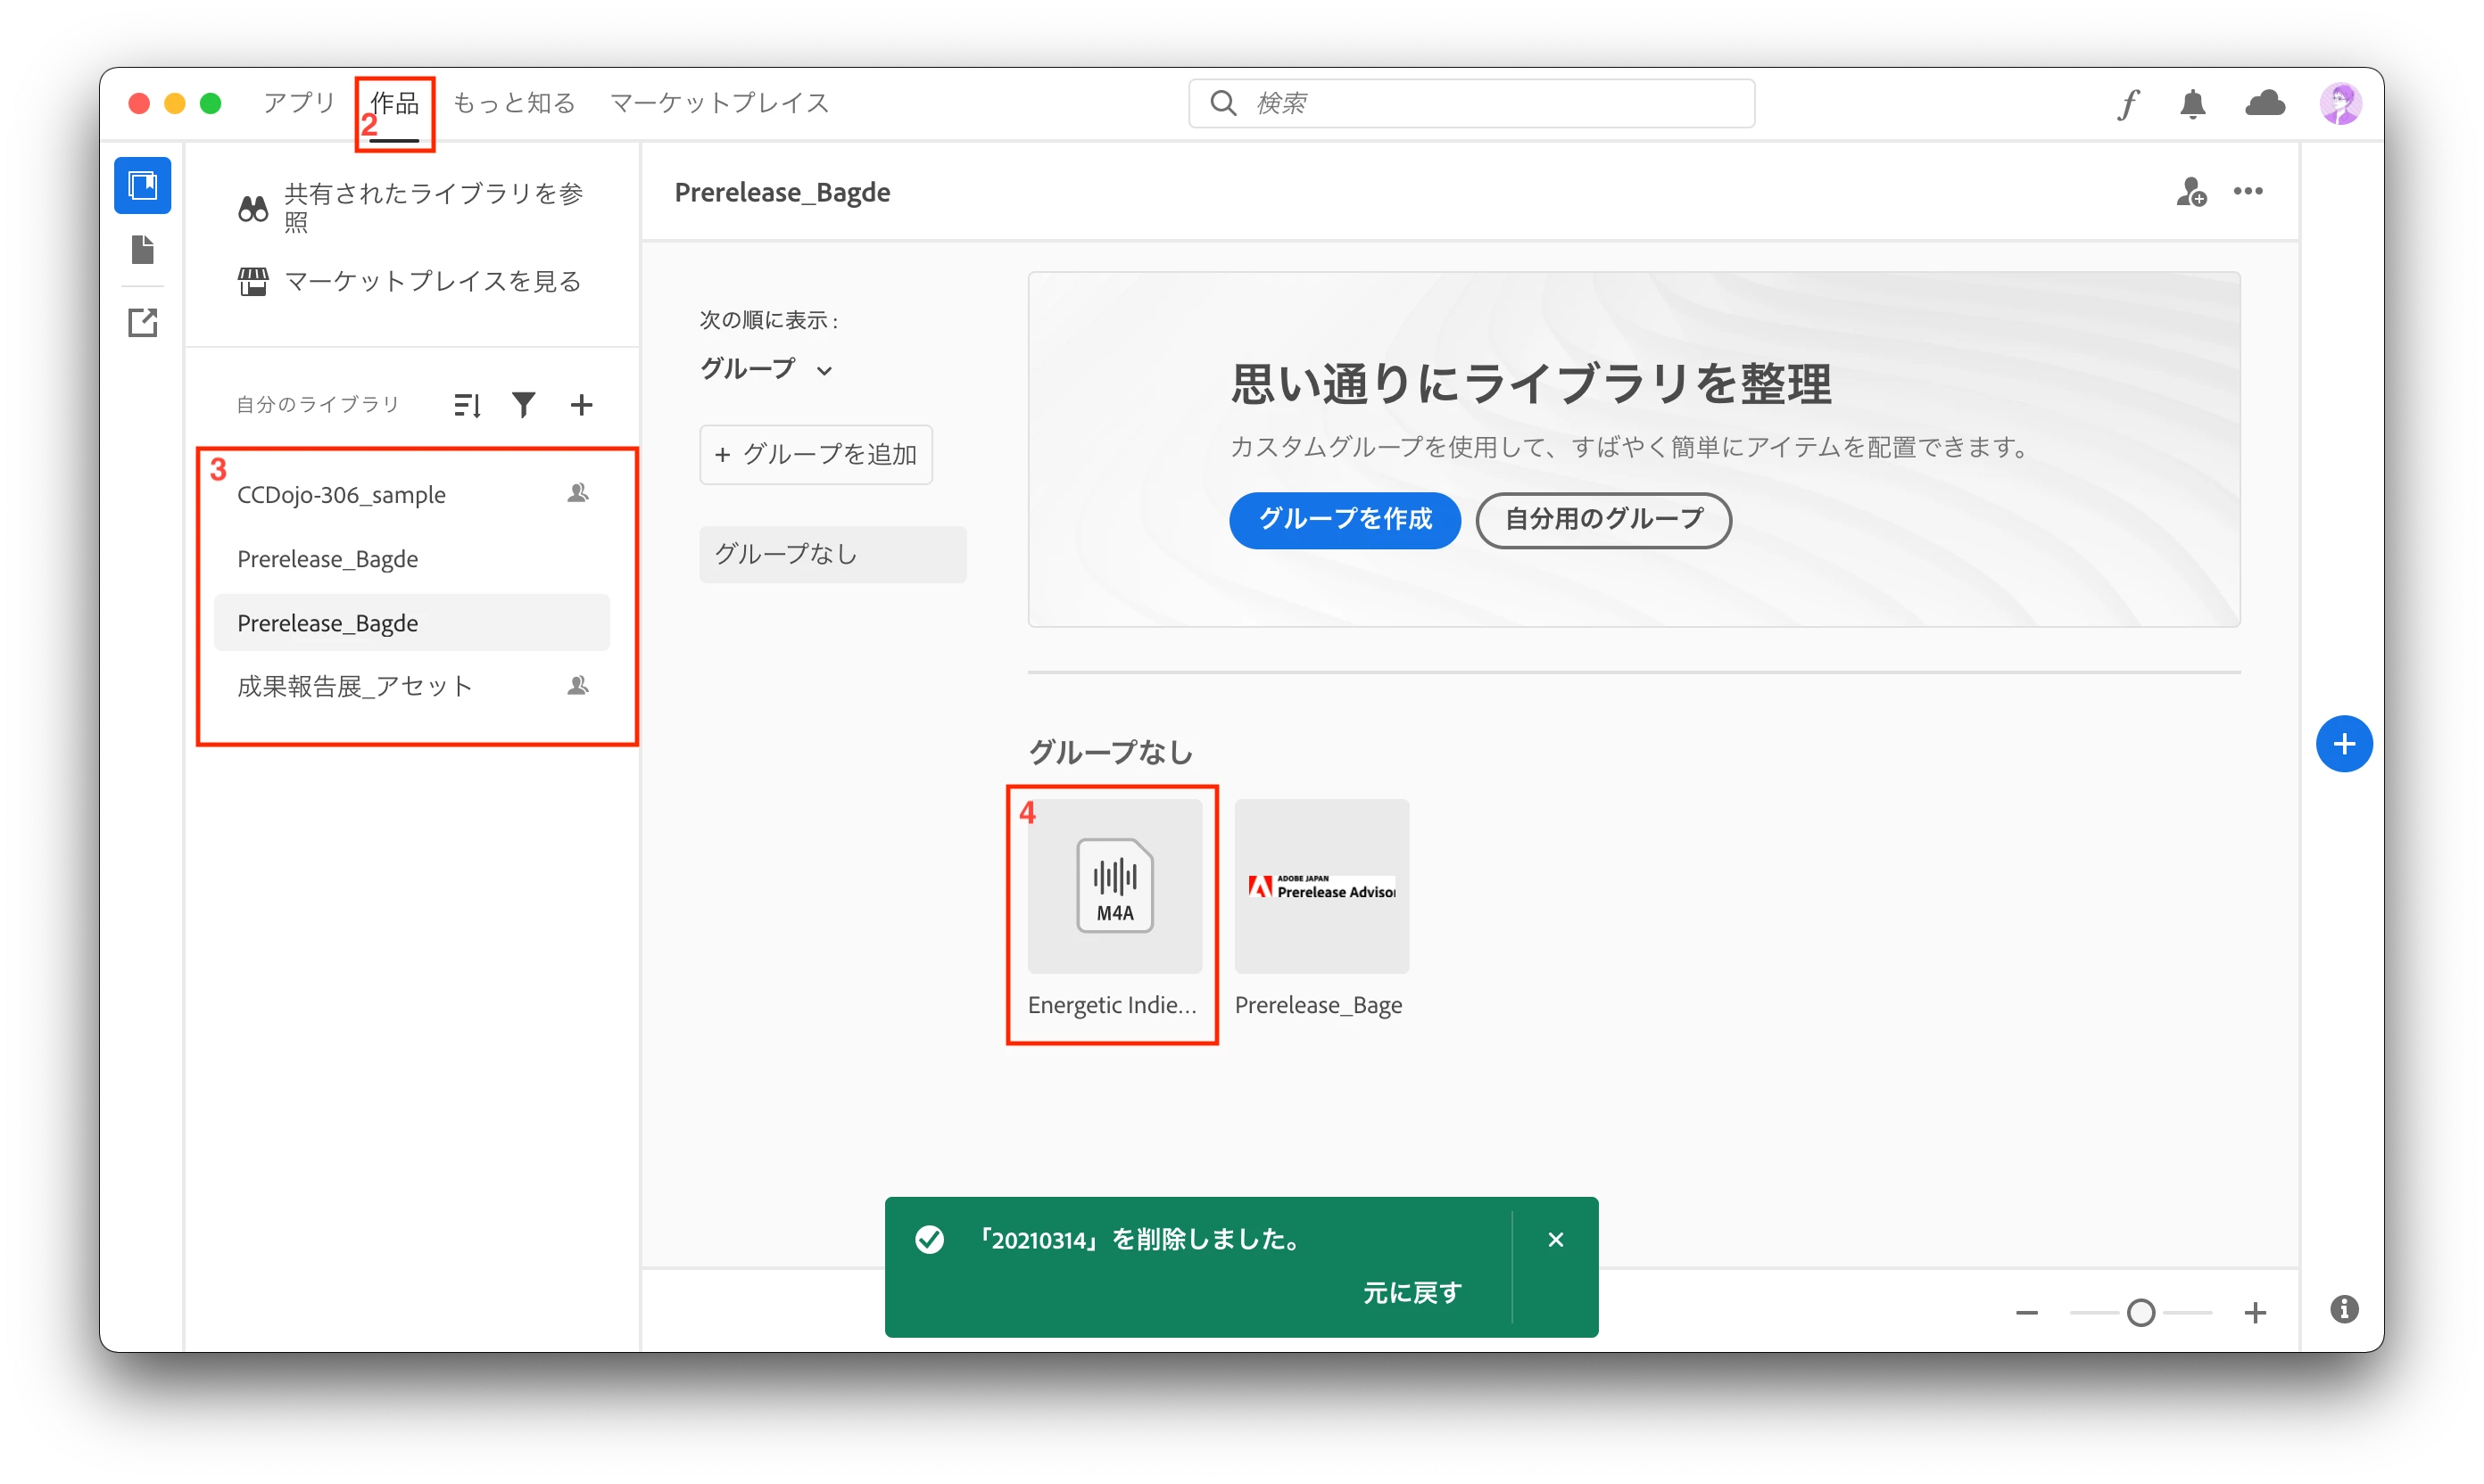Open the Libraries sidebar icon
The height and width of the screenshot is (1484, 2484).
click(142, 185)
